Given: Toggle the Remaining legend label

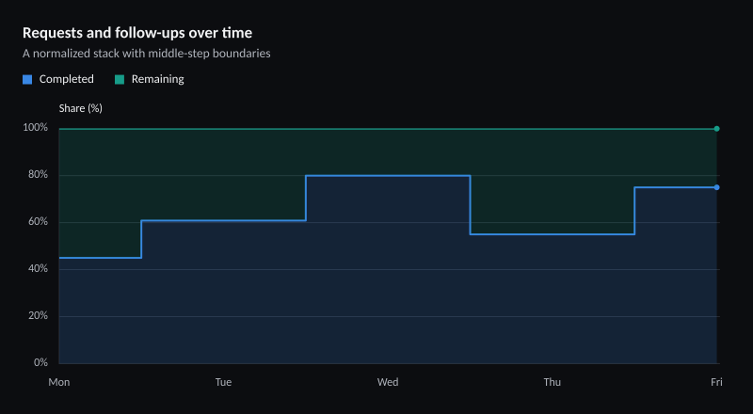Looking at the screenshot, I should tap(157, 79).
